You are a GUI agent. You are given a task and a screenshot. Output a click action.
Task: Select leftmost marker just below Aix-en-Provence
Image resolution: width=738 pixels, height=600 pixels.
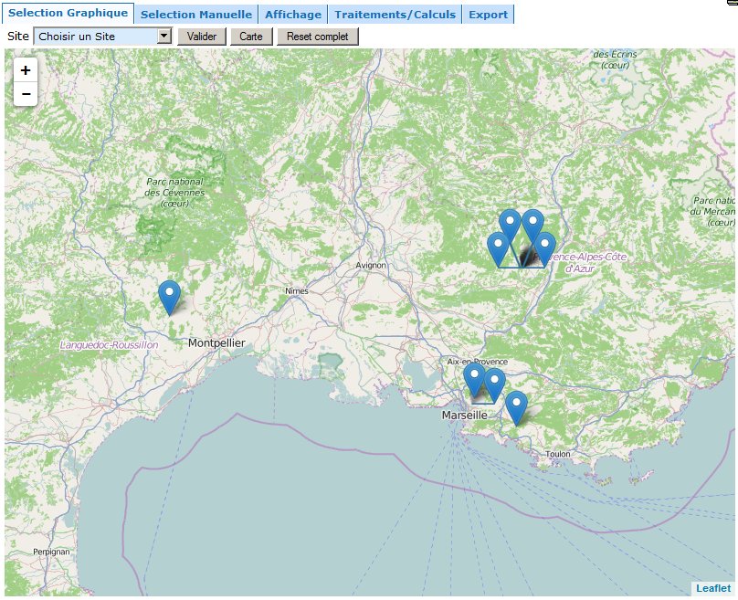[474, 379]
